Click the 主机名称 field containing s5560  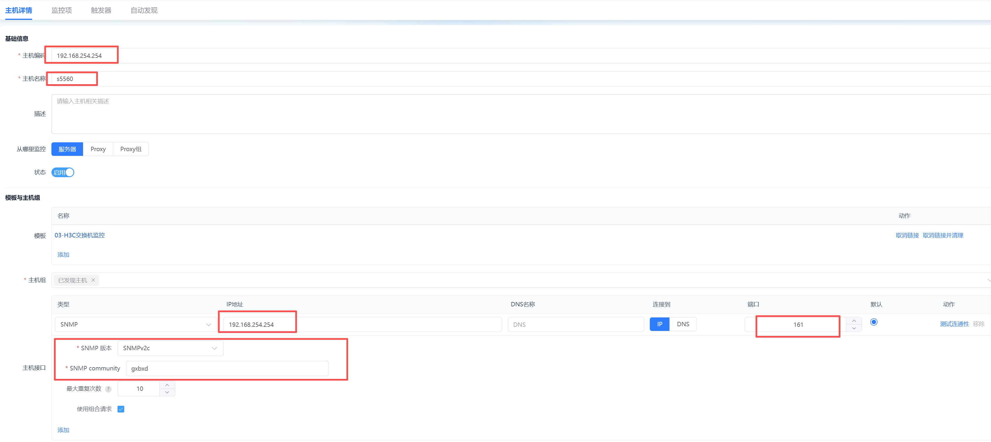click(521, 79)
